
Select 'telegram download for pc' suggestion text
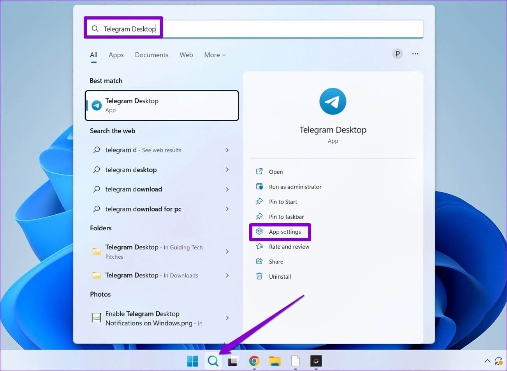pos(143,209)
